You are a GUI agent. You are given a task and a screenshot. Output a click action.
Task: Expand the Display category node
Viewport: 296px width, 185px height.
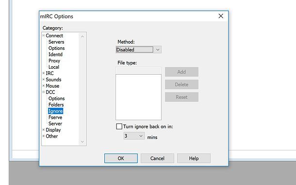point(44,130)
